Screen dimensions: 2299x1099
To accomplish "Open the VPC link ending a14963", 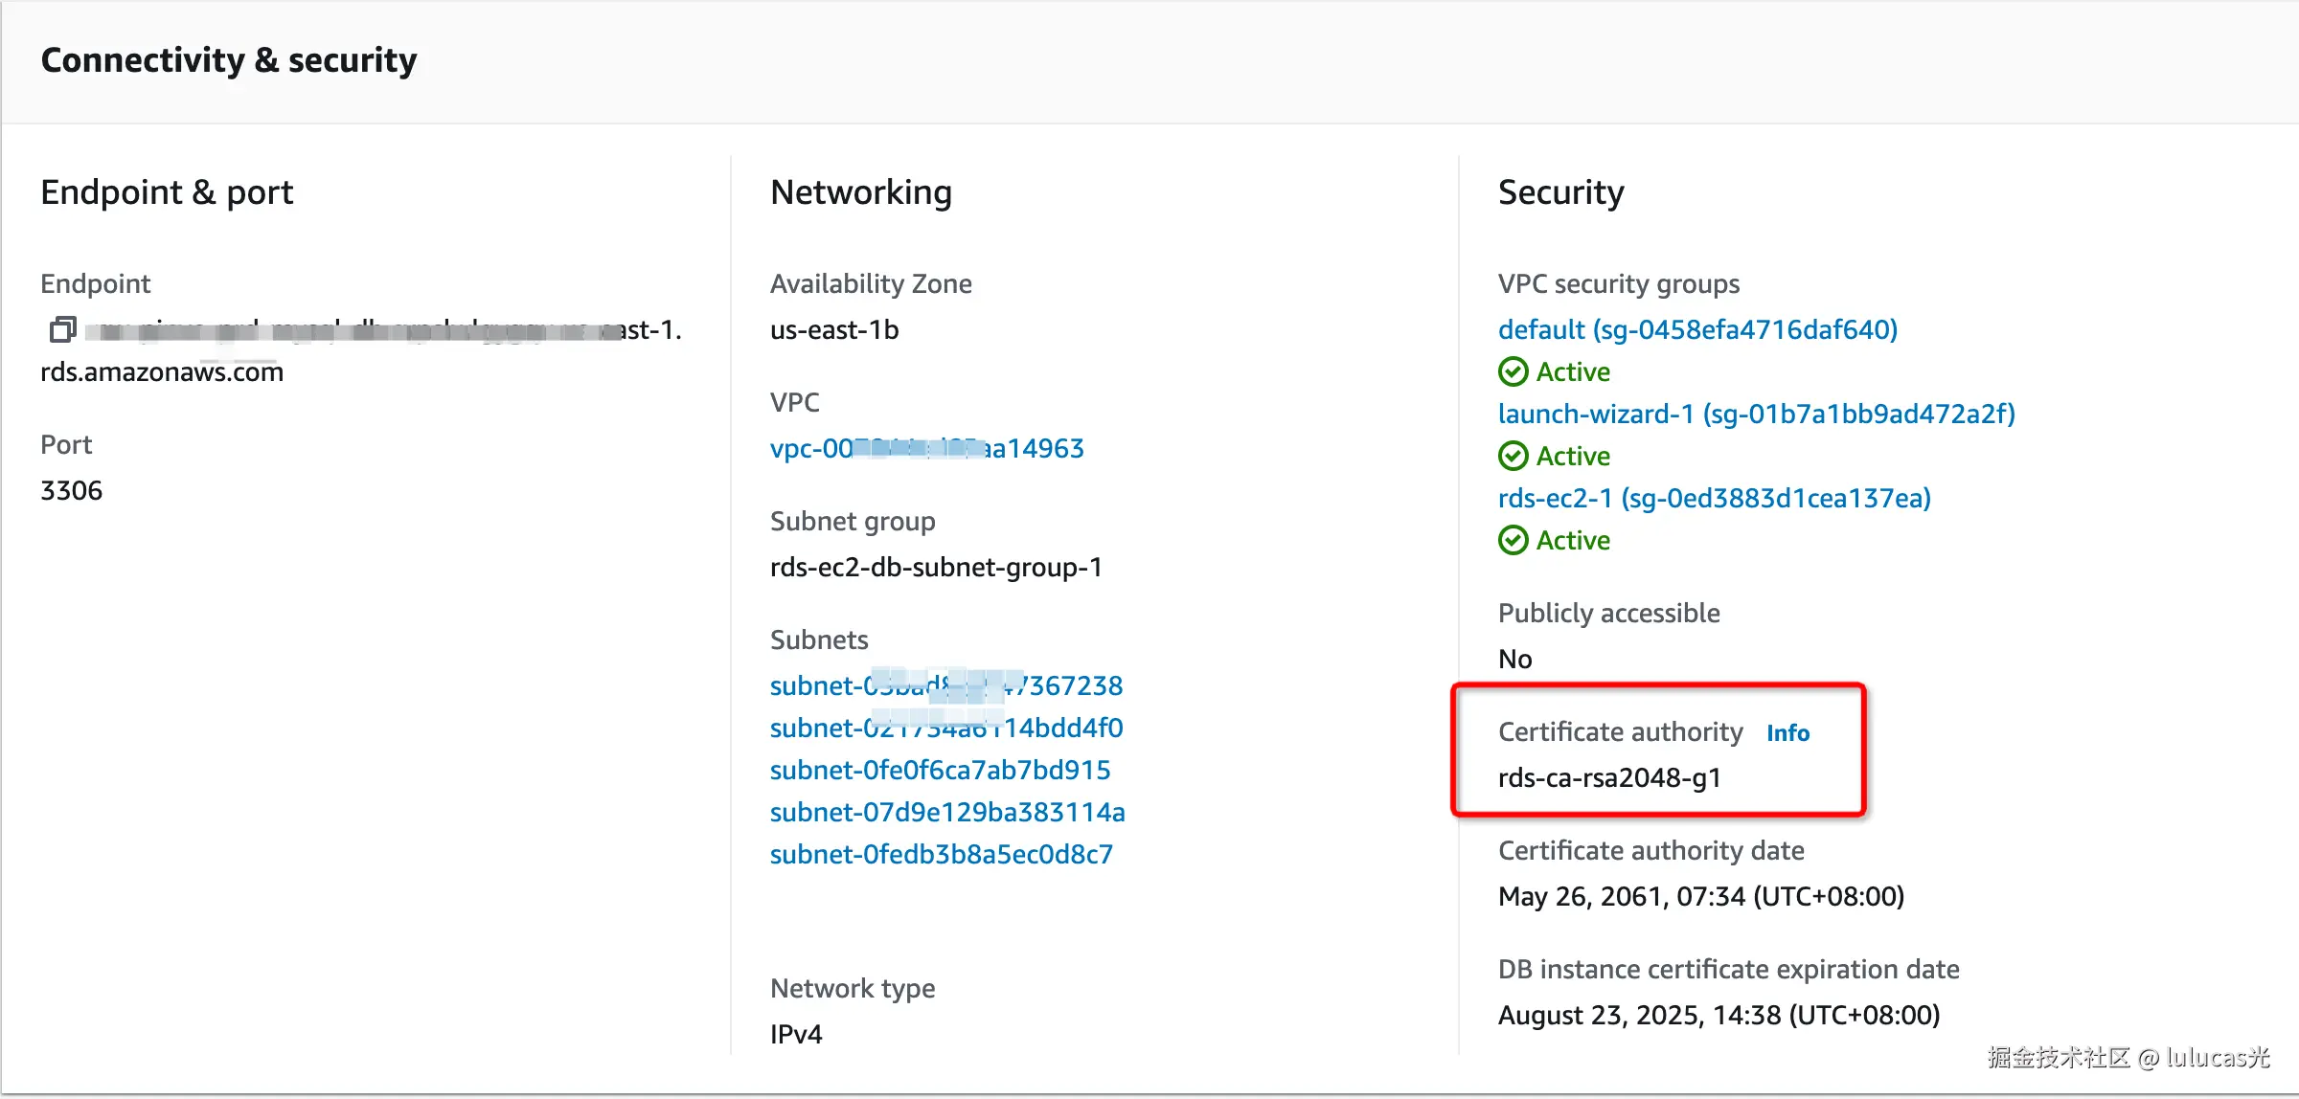I will 926,448.
